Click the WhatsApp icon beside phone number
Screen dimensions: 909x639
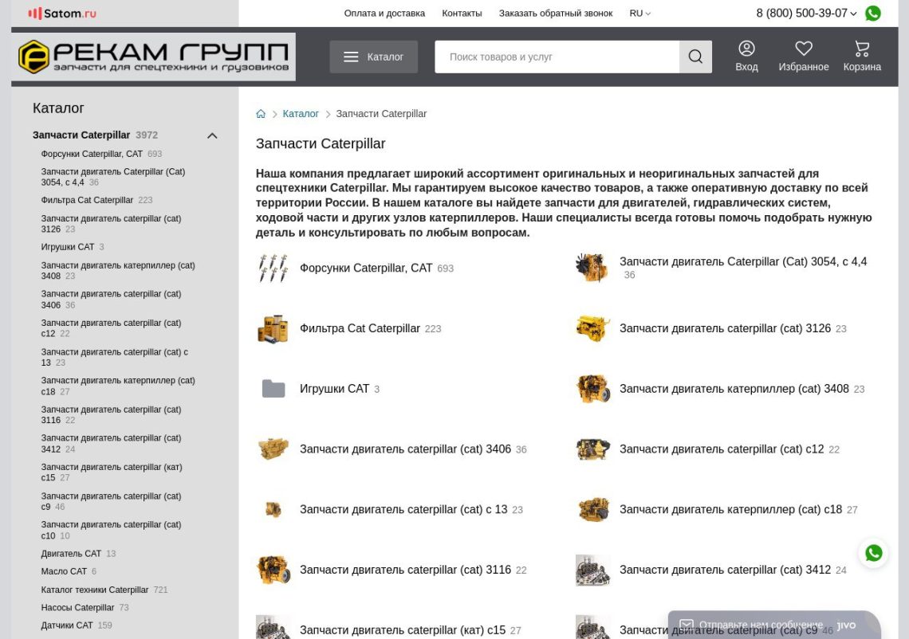873,14
